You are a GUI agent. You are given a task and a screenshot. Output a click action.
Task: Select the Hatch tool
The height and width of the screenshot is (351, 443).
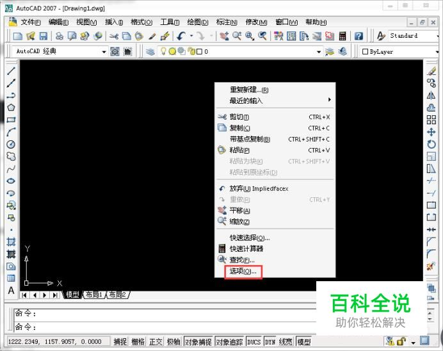(x=11, y=241)
